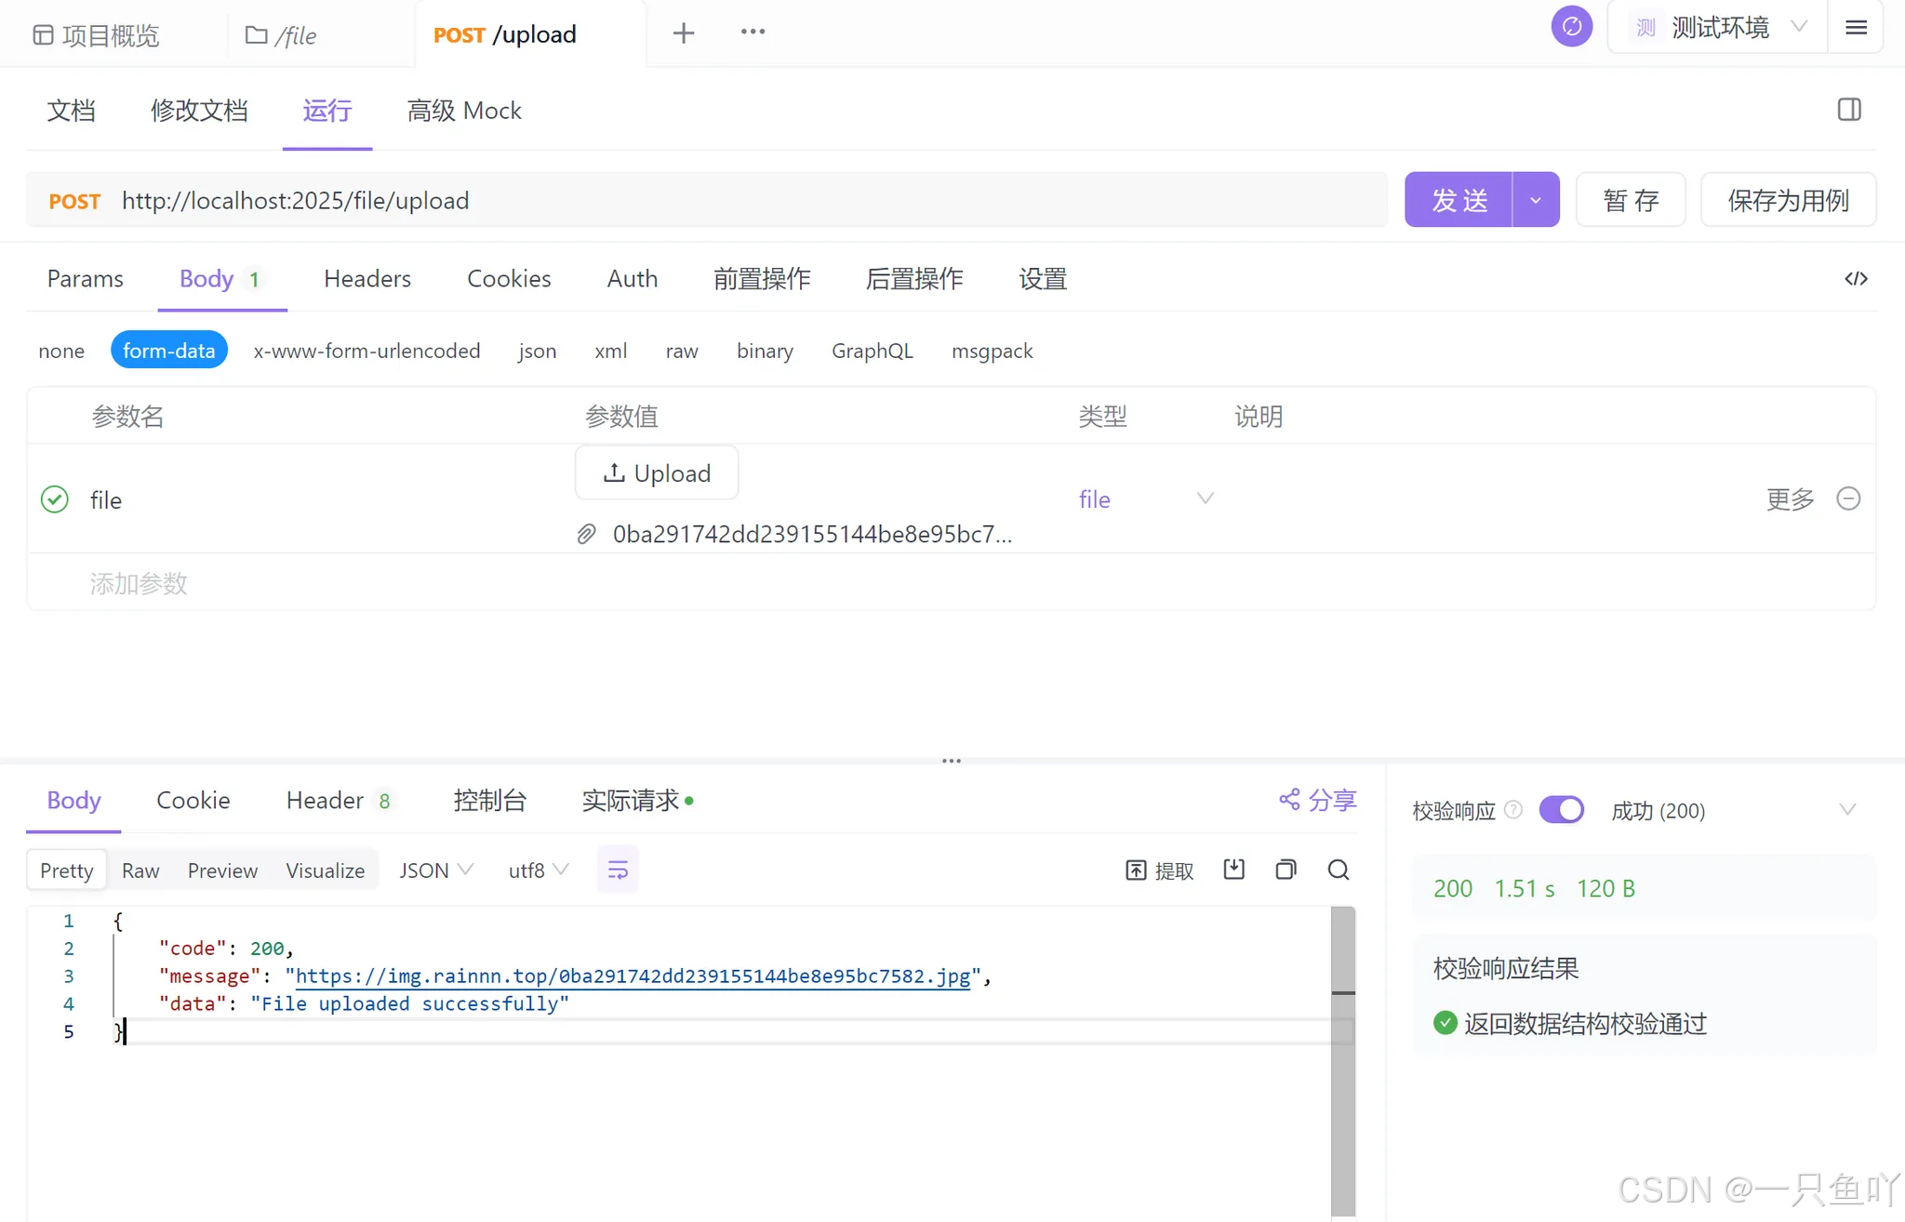Click the search icon in response toolbar
Screen dimensions: 1905x1222
1338,870
